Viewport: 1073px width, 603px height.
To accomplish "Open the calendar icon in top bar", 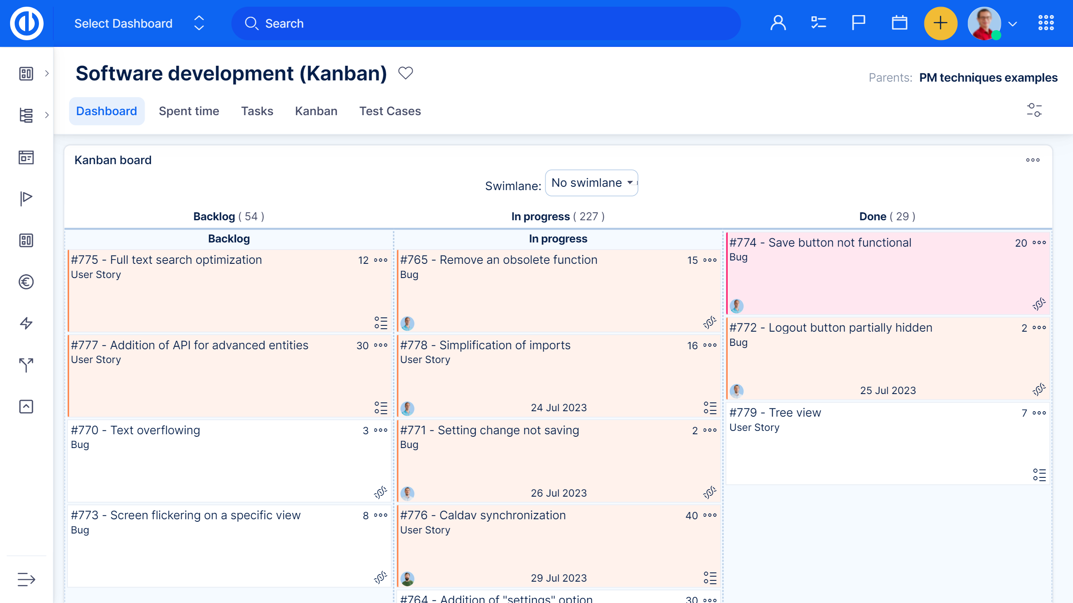I will tap(899, 23).
